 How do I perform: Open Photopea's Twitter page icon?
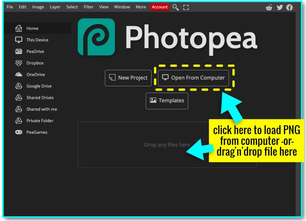point(279,8)
